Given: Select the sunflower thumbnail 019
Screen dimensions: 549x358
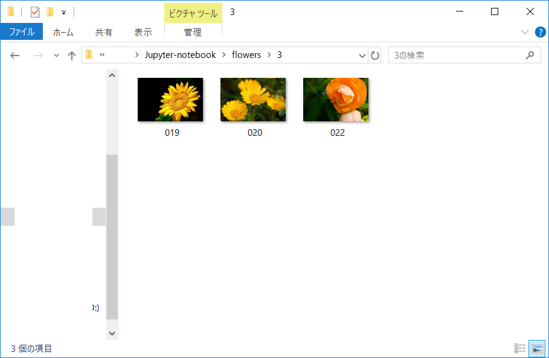Looking at the screenshot, I should click(x=170, y=100).
